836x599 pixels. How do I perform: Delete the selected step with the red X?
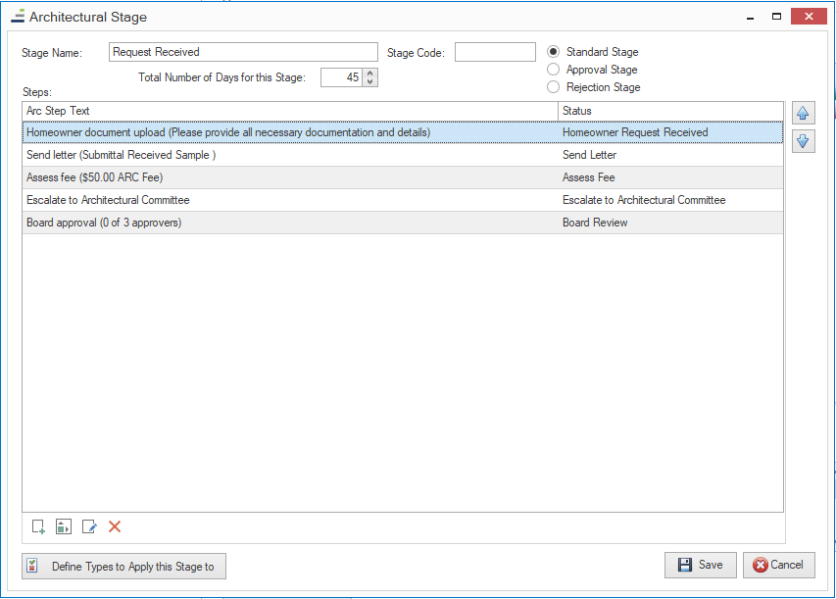115,527
